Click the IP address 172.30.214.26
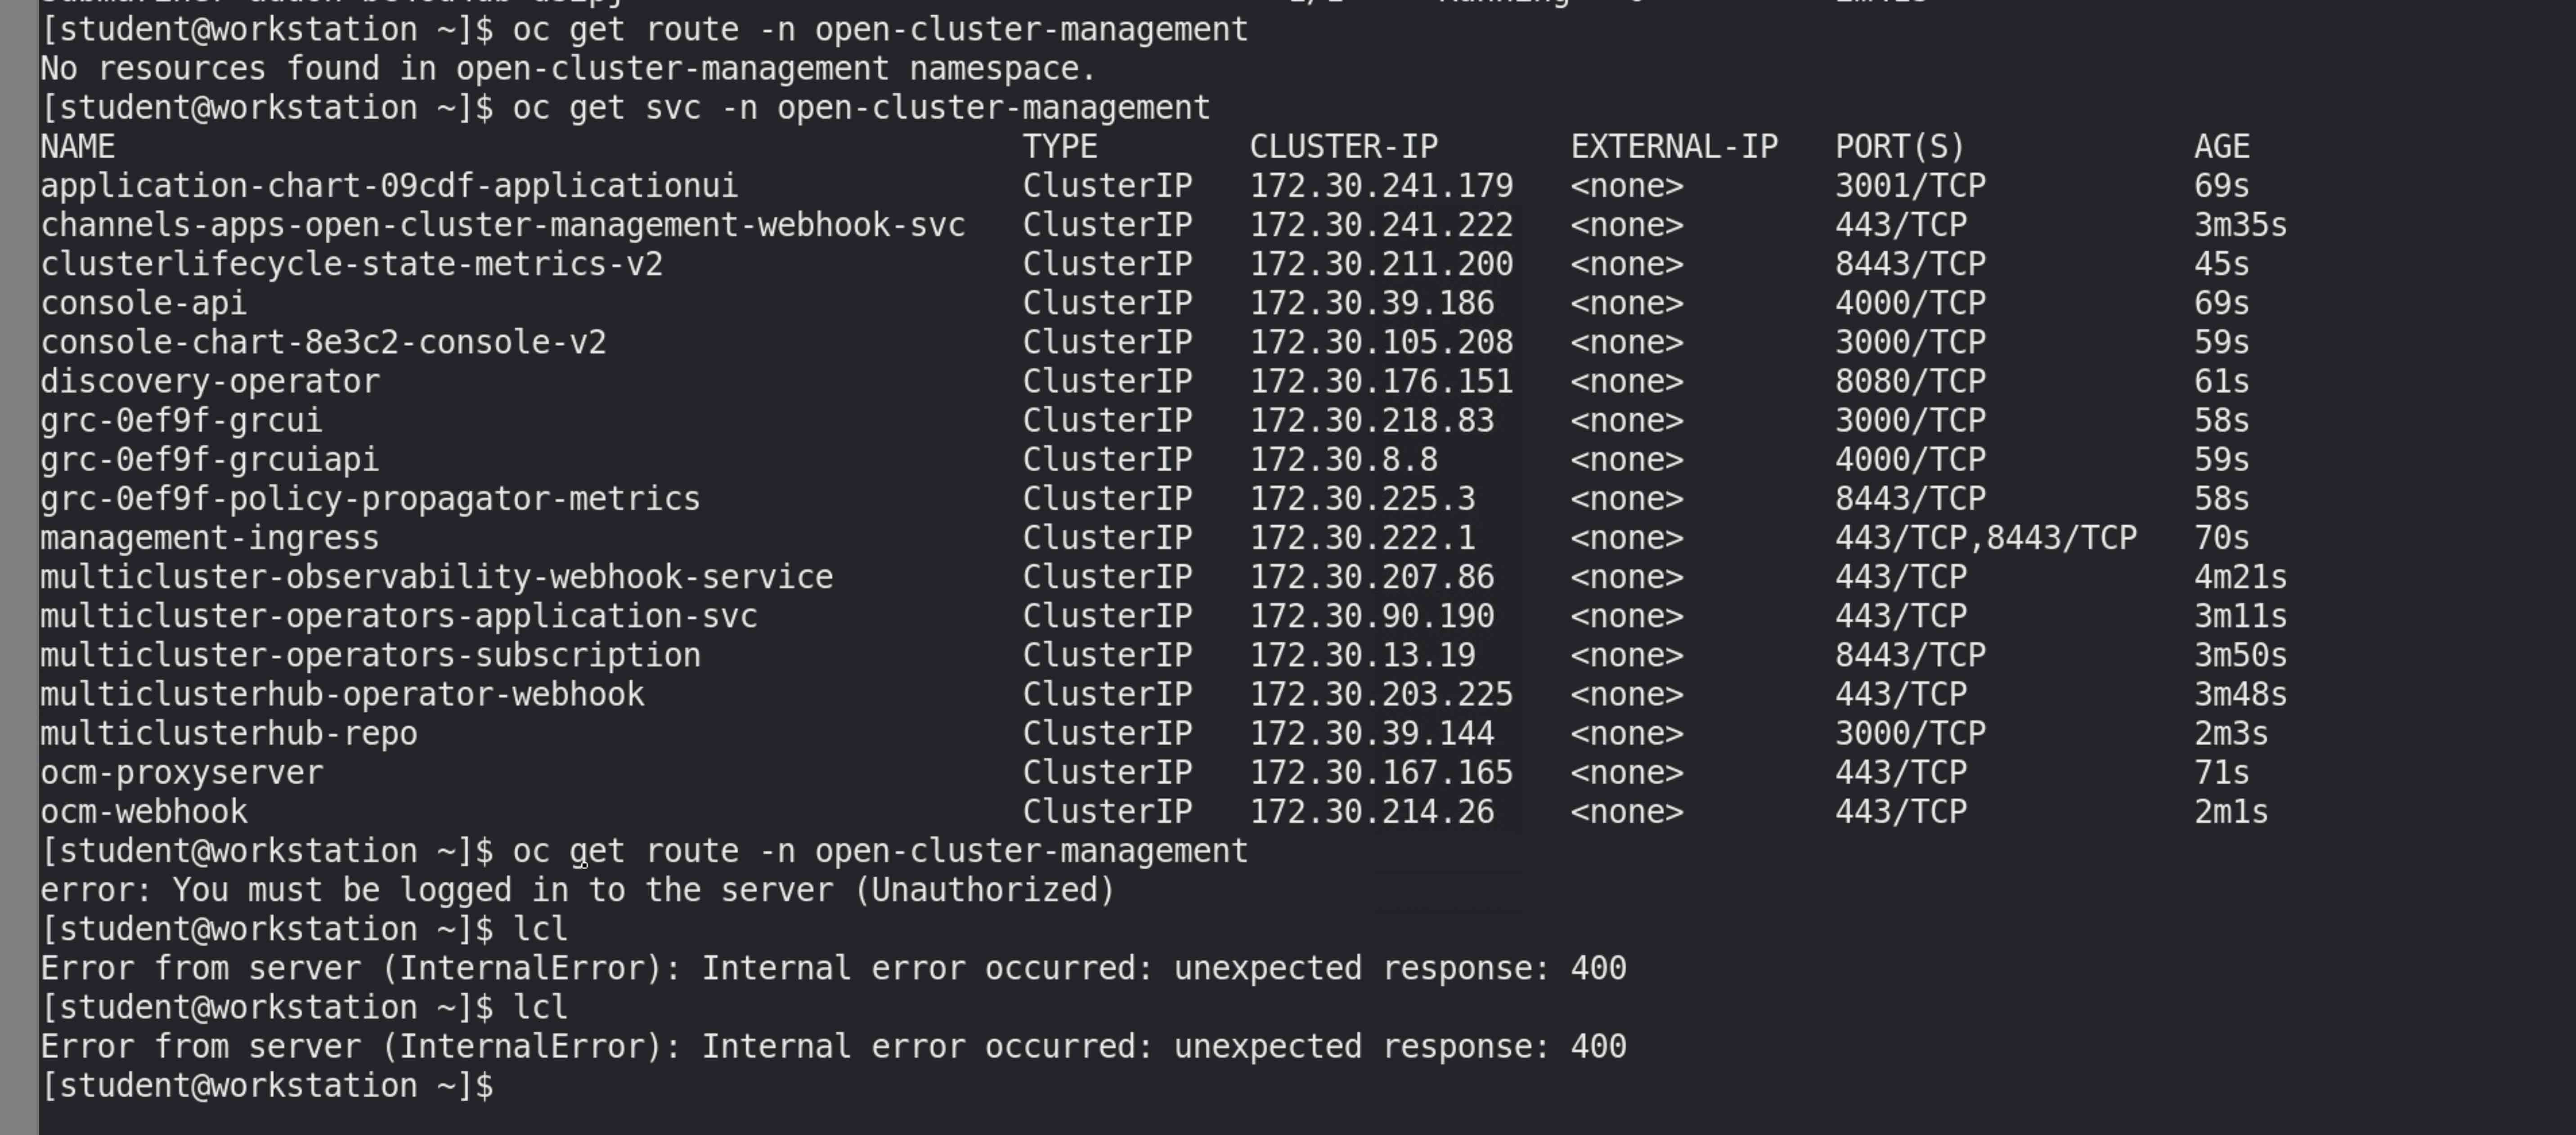Screen dimensions: 2576x1135 click(x=1371, y=812)
